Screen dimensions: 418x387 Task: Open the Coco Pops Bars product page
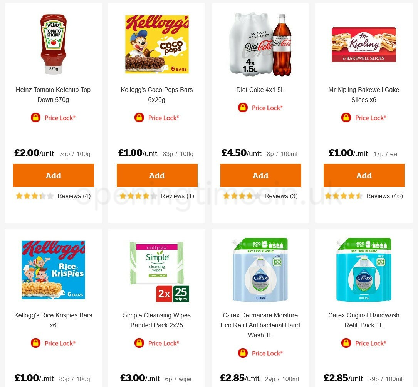[157, 95]
